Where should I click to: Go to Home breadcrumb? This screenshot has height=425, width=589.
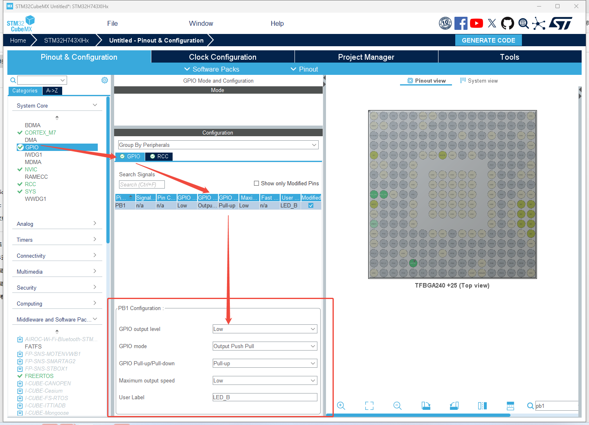click(x=18, y=40)
